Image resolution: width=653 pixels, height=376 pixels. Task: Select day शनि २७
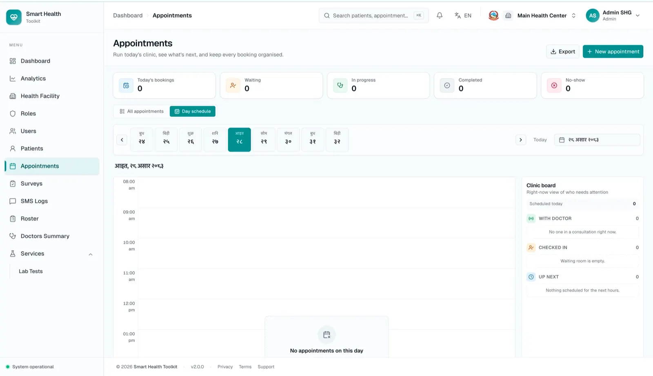[x=215, y=140]
